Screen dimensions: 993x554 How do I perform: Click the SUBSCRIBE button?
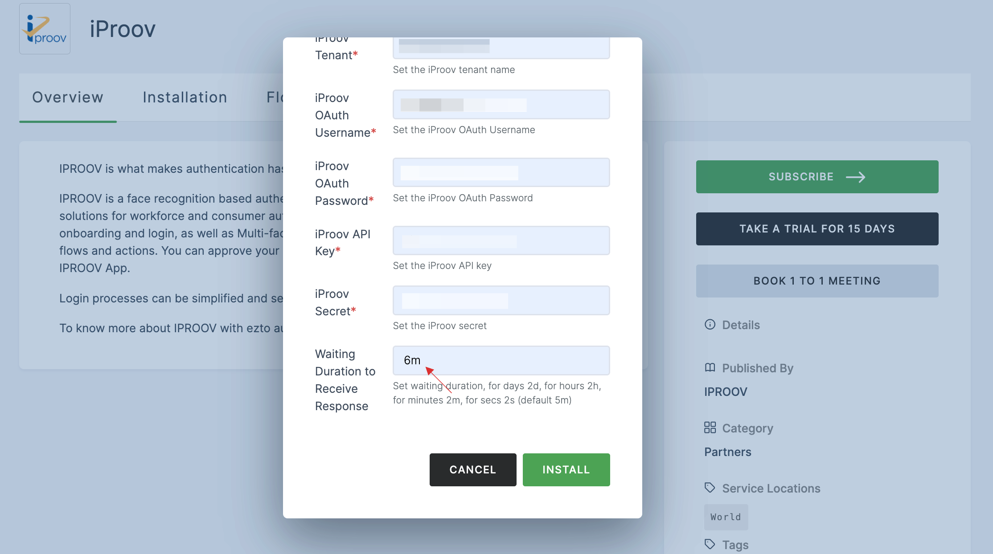817,176
